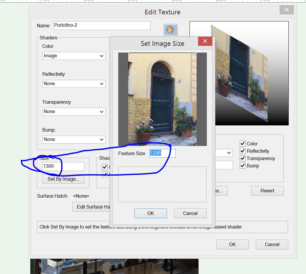The image size is (306, 274).
Task: Click the hand pan tool icon
Action: pos(170,29)
